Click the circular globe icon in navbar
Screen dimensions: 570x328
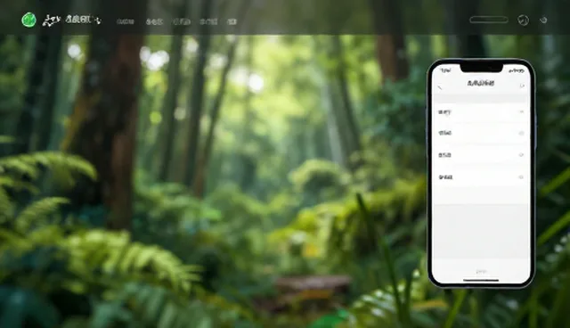tap(523, 20)
